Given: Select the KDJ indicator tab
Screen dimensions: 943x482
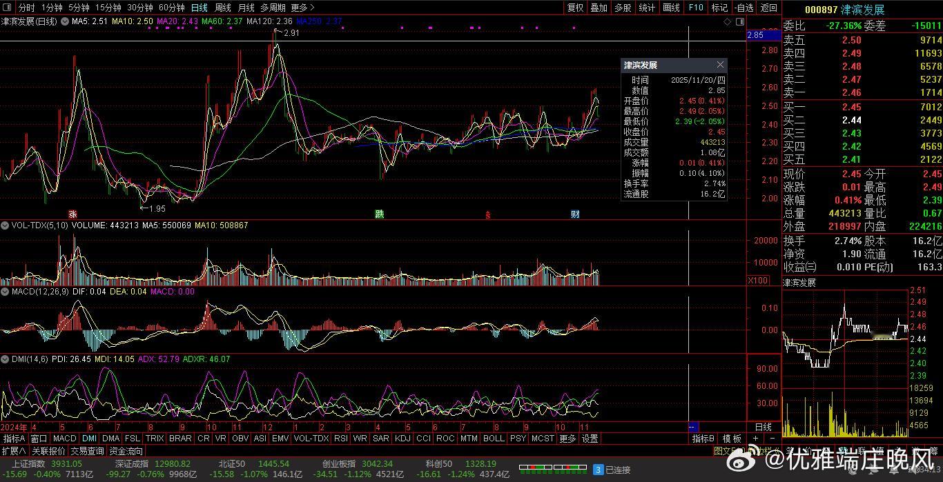Looking at the screenshot, I should tap(402, 439).
